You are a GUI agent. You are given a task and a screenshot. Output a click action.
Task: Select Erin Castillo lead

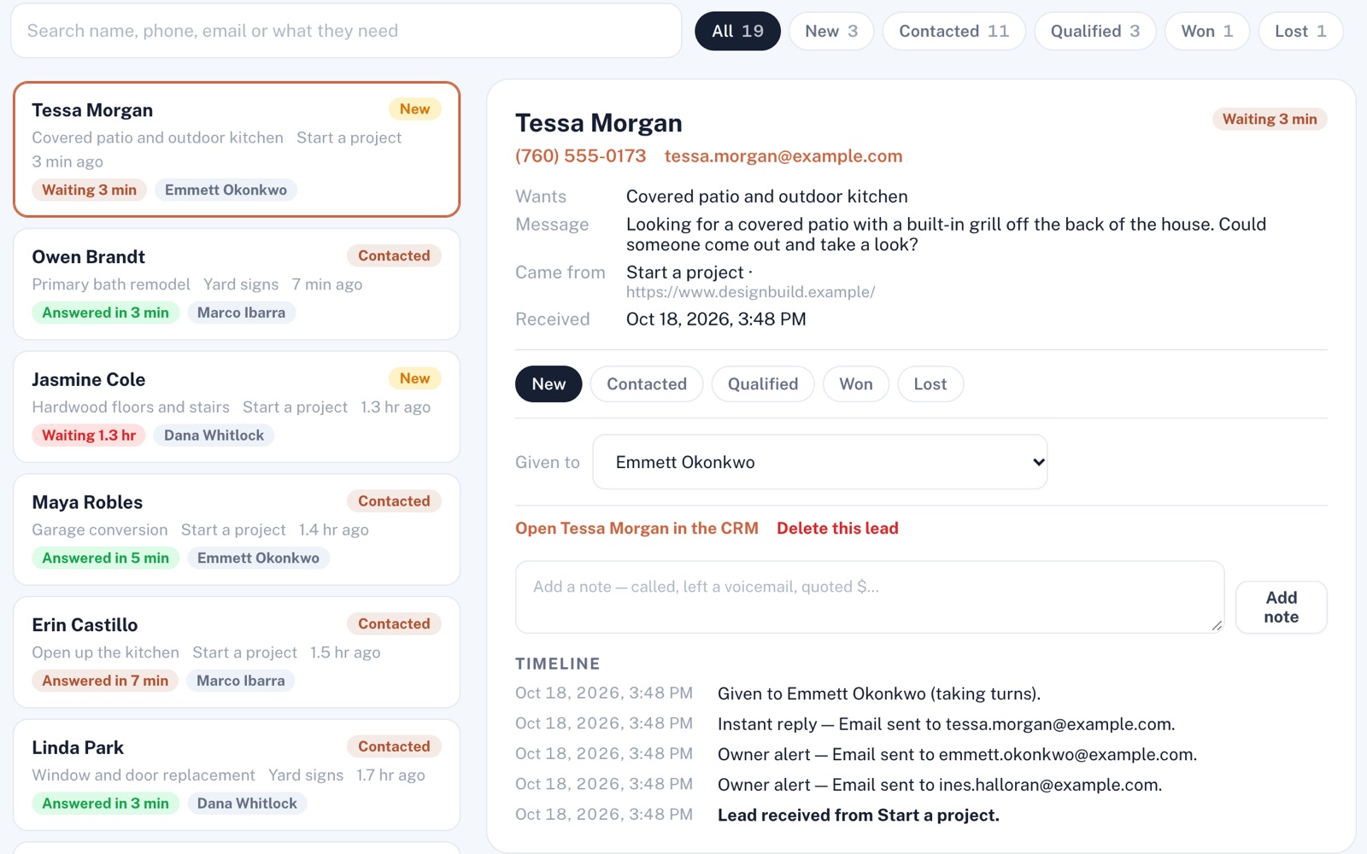[237, 652]
